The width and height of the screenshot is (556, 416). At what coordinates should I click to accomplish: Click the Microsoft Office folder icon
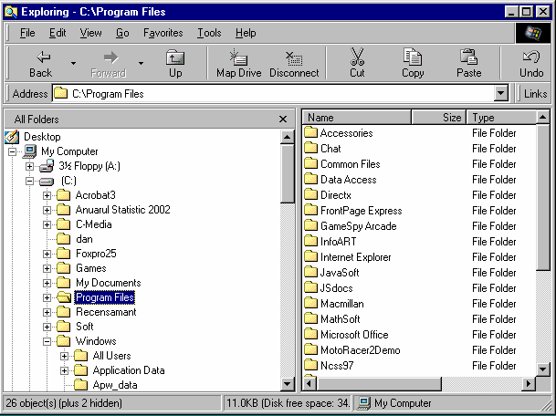pyautogui.click(x=310, y=335)
